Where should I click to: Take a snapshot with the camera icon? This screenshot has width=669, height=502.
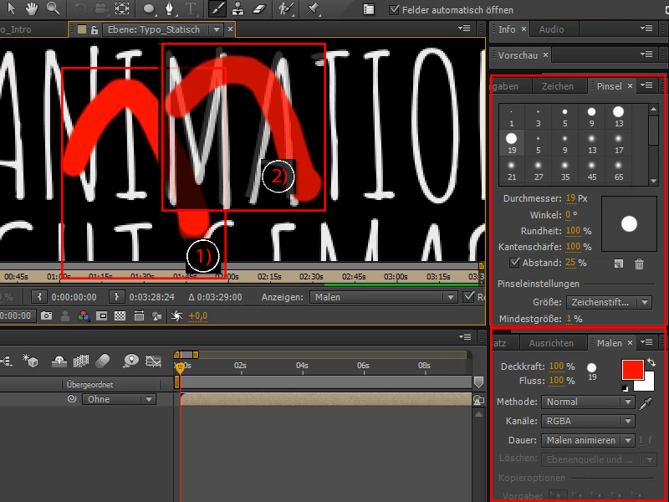coord(46,316)
